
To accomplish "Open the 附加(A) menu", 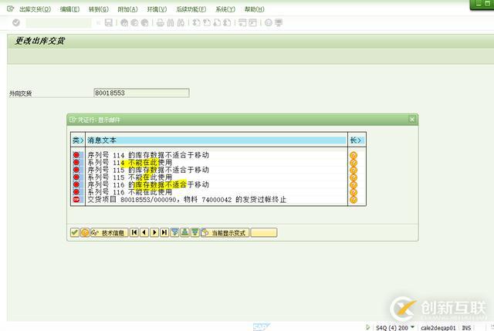I will click(127, 9).
